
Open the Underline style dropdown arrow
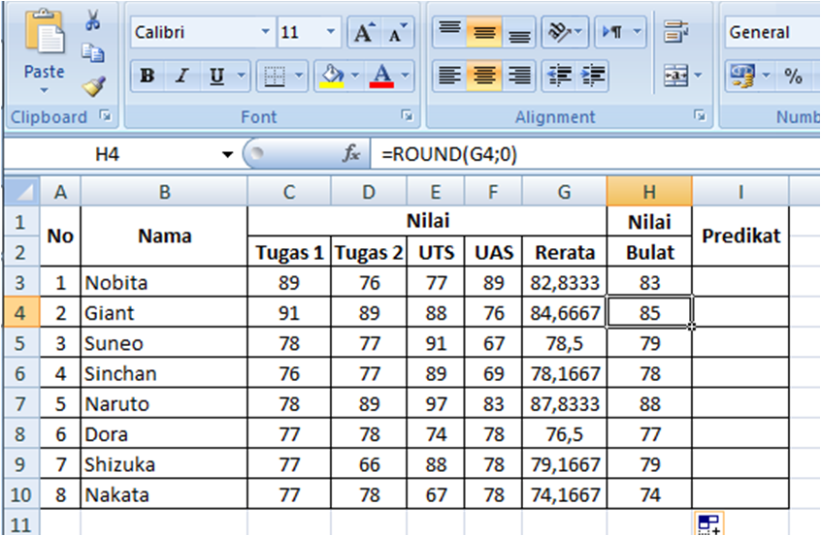(x=242, y=76)
